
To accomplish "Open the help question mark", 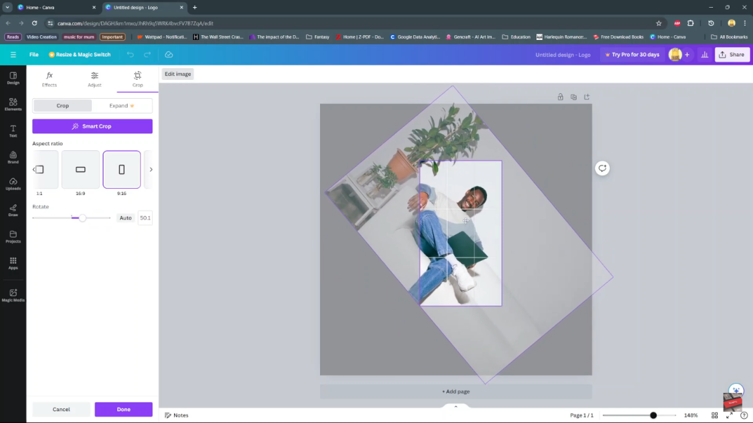I will (744, 415).
